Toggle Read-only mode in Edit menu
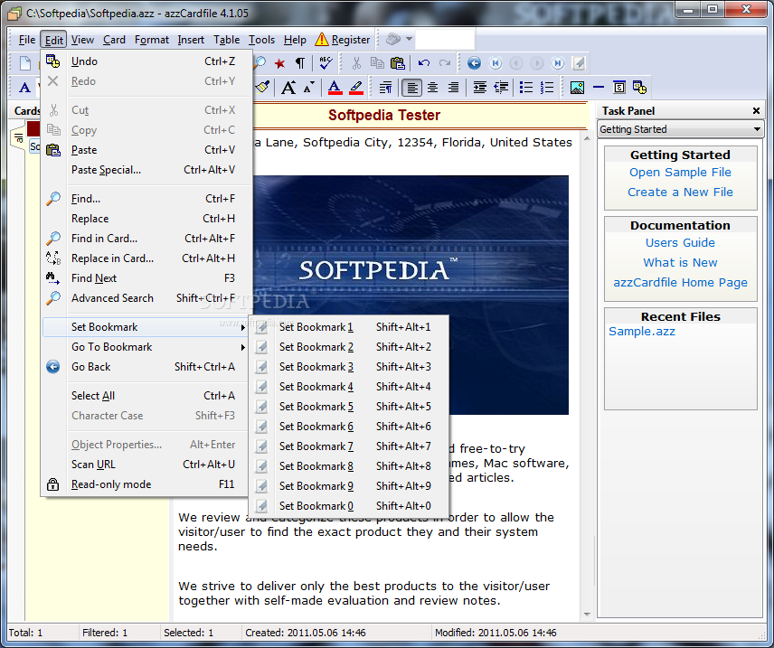774x648 pixels. 145,484
